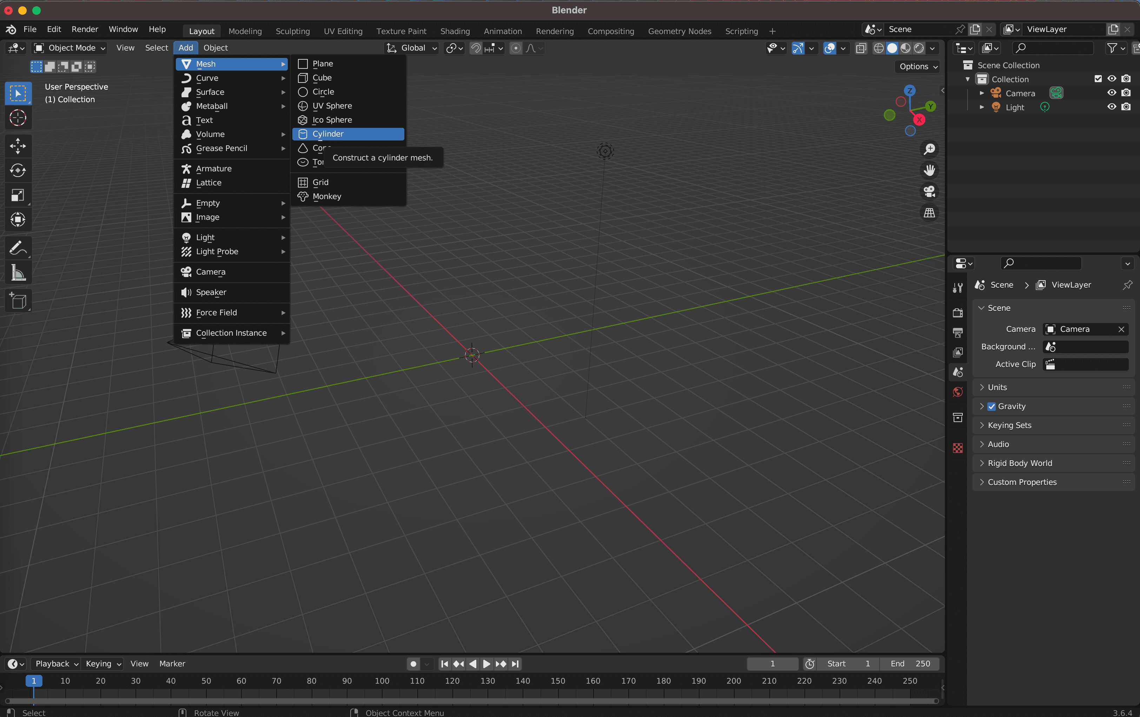Choose UV Sphere from Mesh submenu

(x=349, y=106)
